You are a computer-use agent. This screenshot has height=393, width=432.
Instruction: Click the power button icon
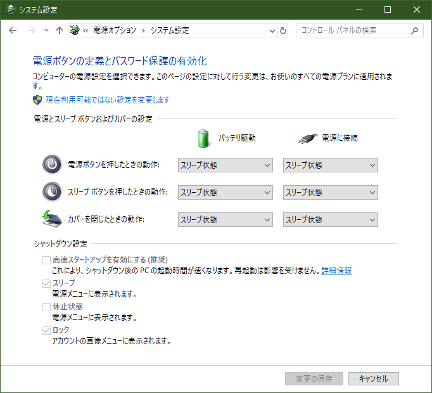click(51, 165)
